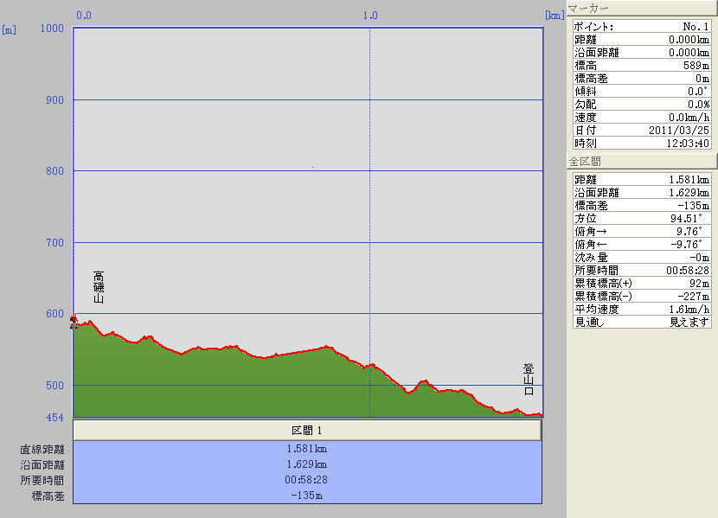Click the 1.0 distance axis label
The width and height of the screenshot is (718, 518).
tap(370, 15)
